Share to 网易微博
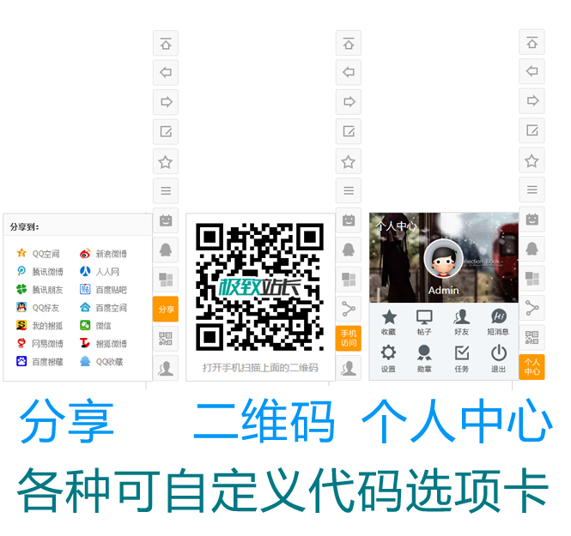The width and height of the screenshot is (571, 536). (39, 343)
